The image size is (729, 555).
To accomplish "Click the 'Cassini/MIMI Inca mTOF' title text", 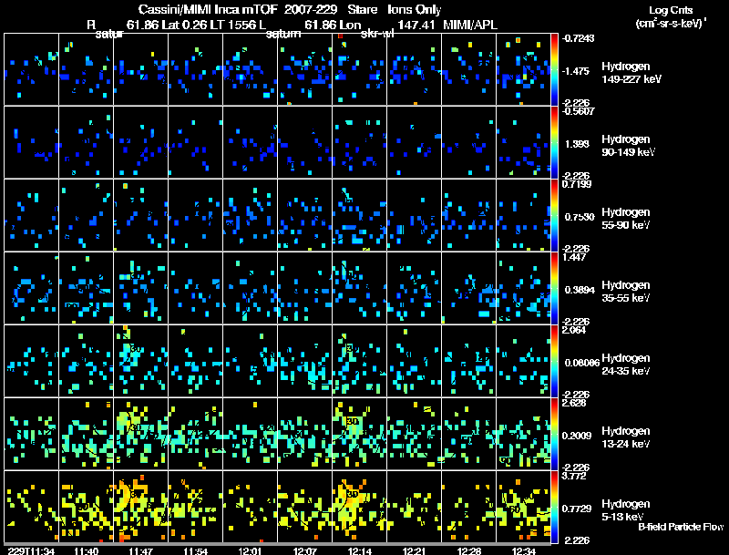I will 208,9.
